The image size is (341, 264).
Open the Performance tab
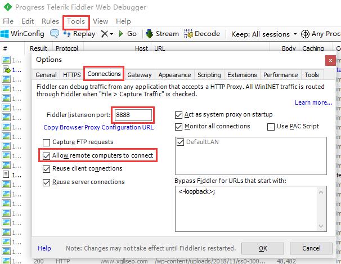[x=281, y=75]
